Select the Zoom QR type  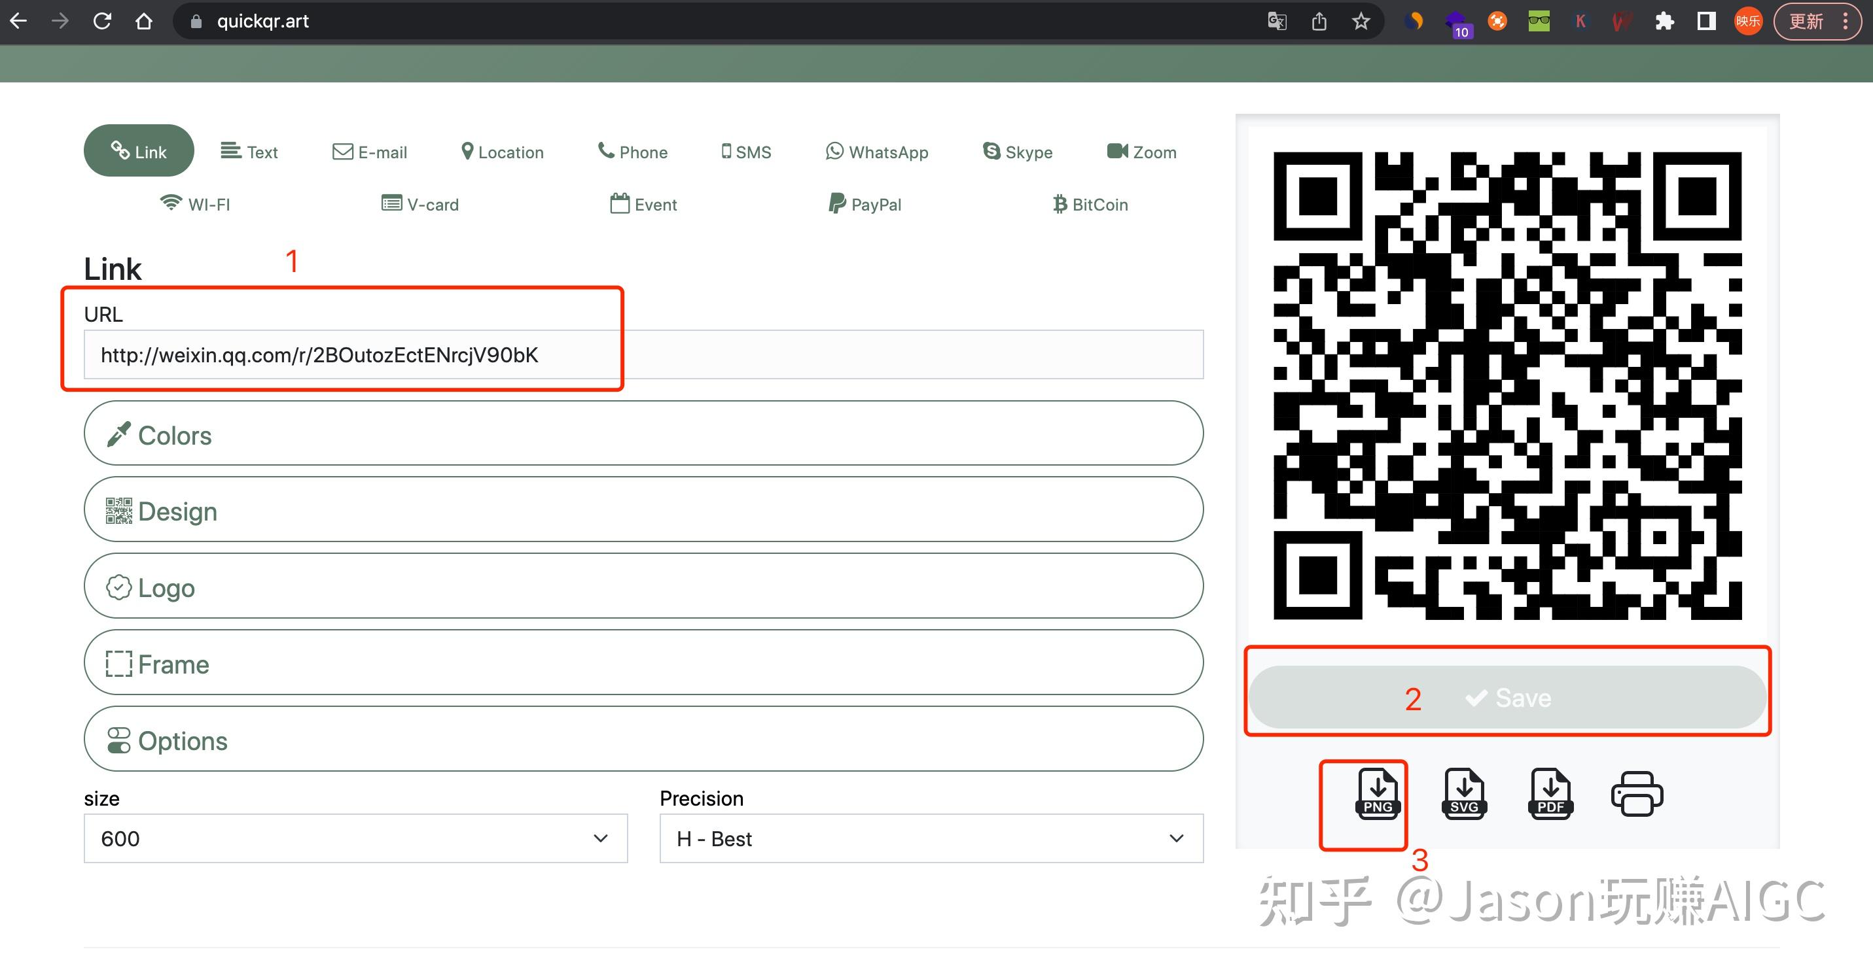[1141, 152]
